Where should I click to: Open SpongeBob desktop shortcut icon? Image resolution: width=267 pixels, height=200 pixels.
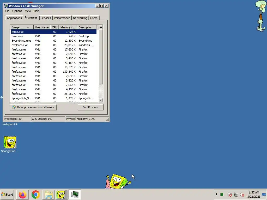point(10,142)
